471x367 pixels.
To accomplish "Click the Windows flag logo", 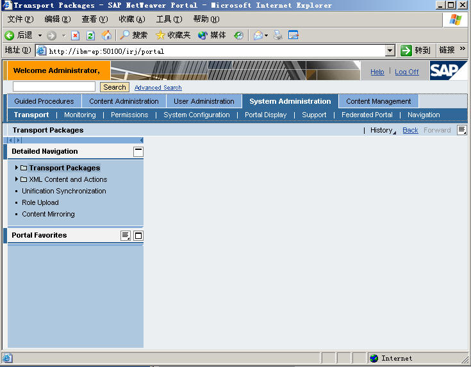I will [456, 20].
